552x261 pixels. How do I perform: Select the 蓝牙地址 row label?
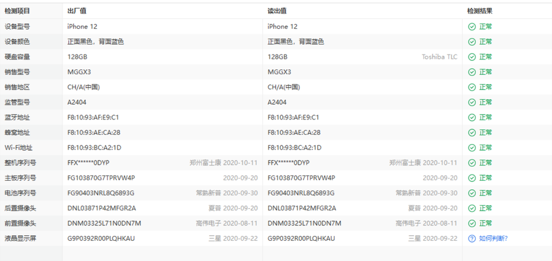click(x=17, y=117)
